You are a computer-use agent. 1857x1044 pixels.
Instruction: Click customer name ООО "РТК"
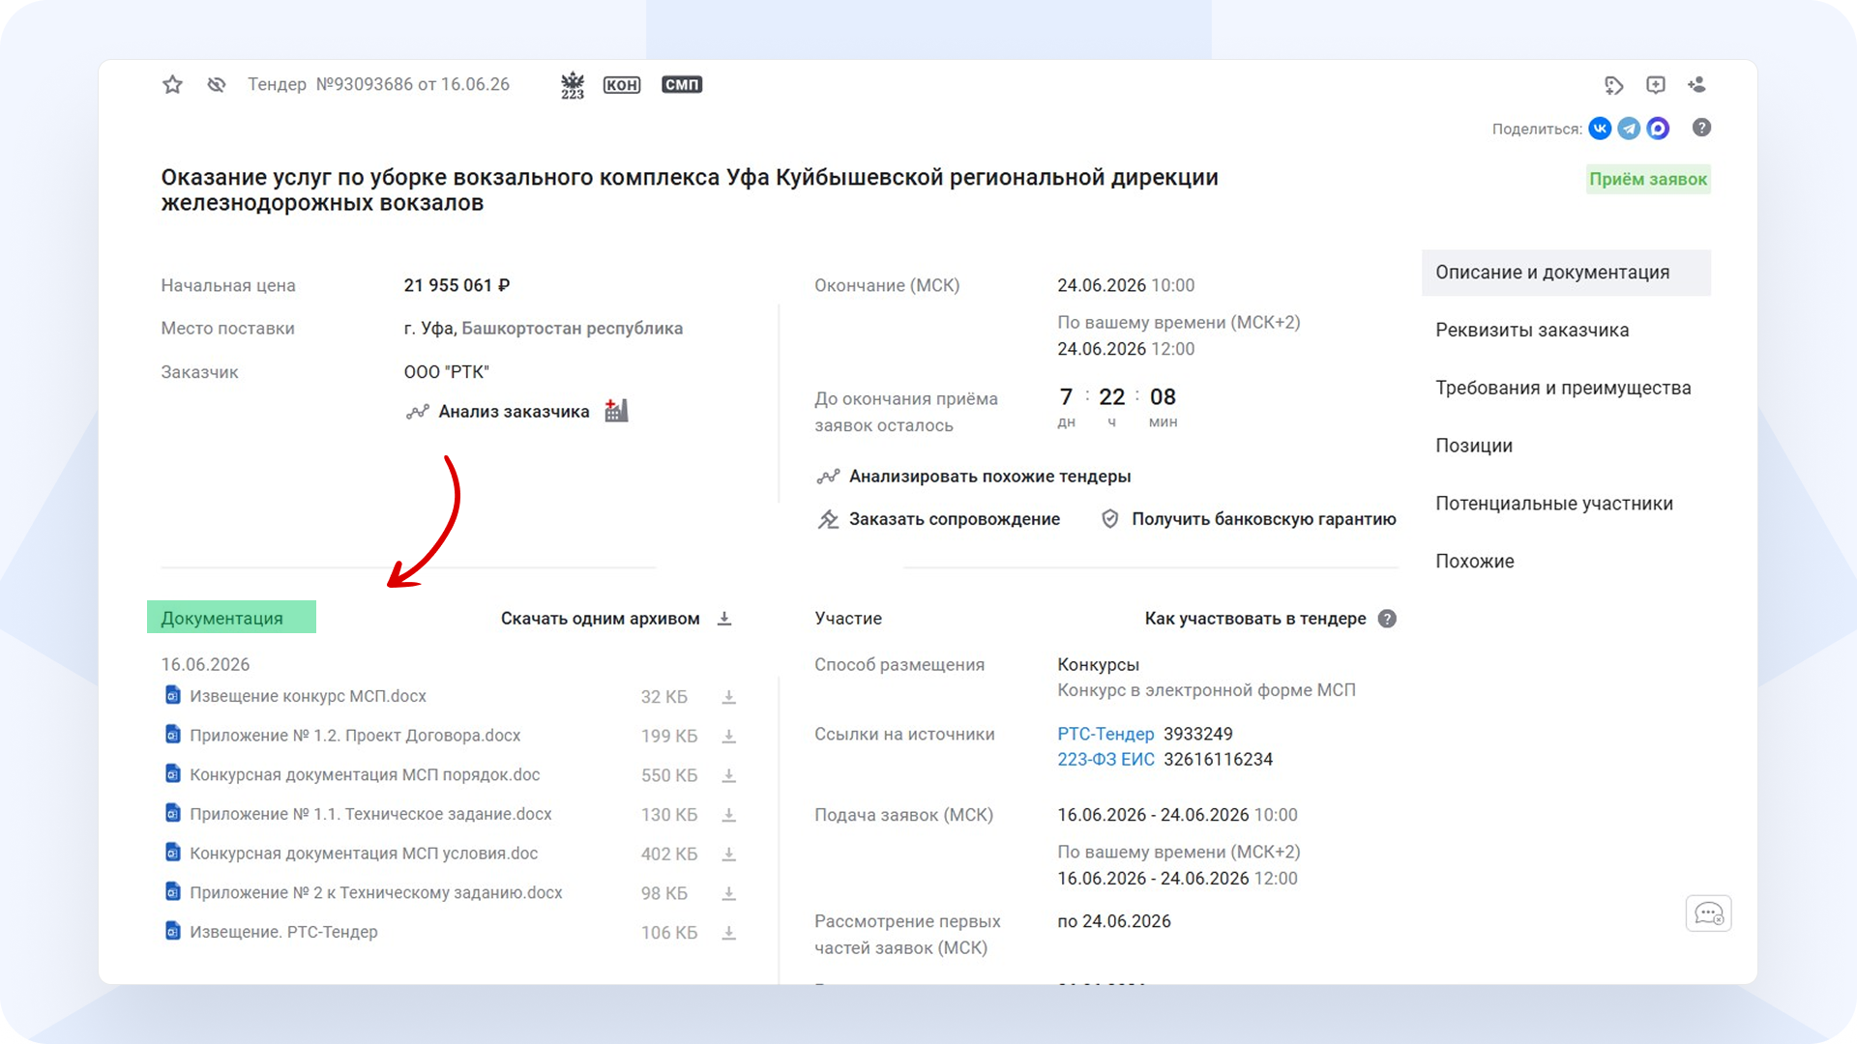click(446, 372)
